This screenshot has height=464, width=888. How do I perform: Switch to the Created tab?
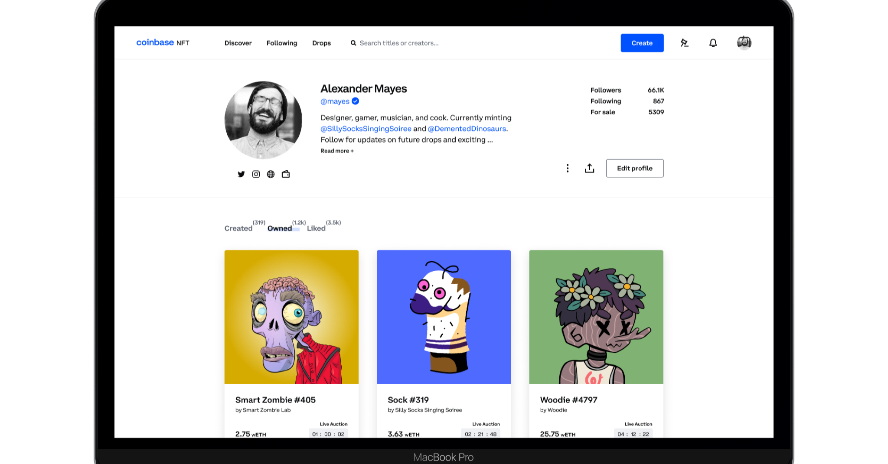238,228
